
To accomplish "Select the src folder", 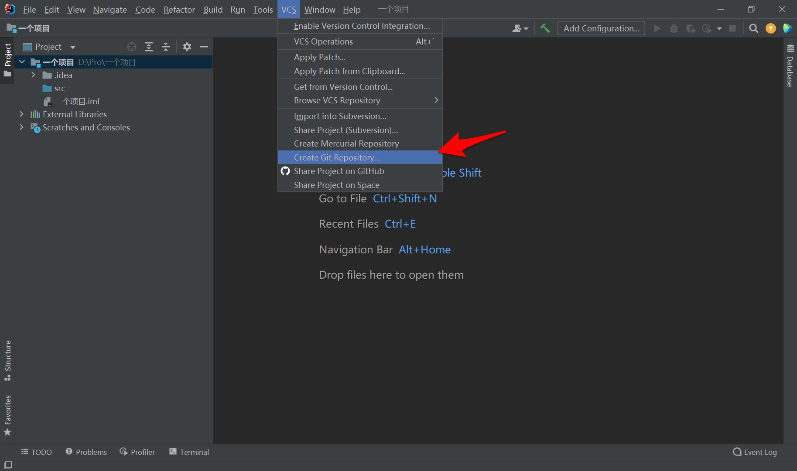I will pos(60,88).
